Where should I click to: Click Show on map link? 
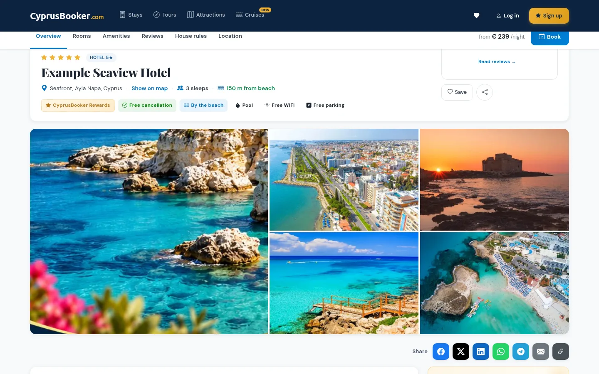tap(150, 89)
